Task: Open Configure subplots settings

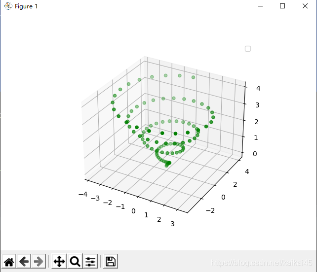Action: [x=90, y=262]
